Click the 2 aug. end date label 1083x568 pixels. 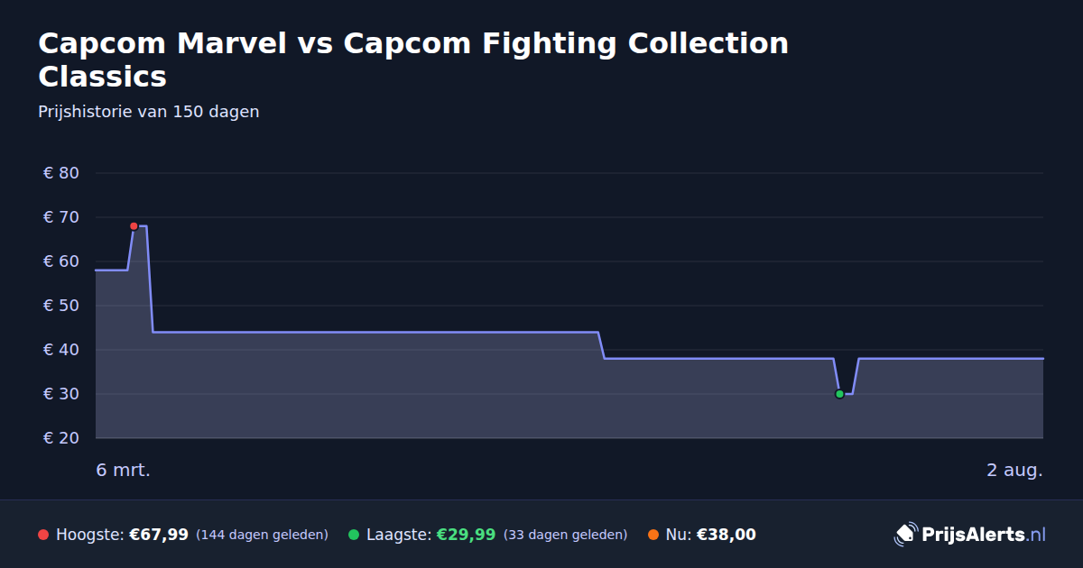click(x=1014, y=470)
